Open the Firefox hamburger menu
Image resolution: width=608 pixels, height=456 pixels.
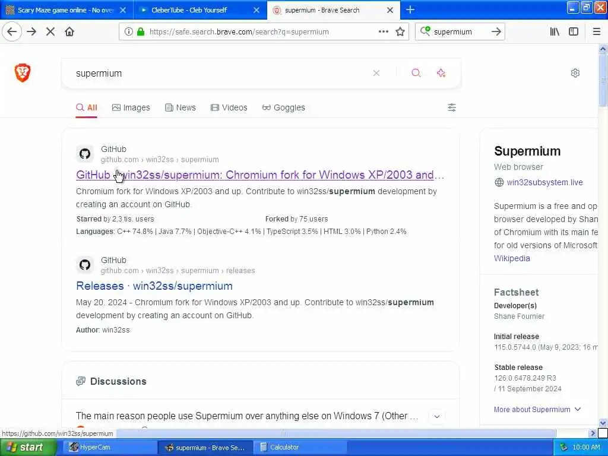(x=597, y=31)
